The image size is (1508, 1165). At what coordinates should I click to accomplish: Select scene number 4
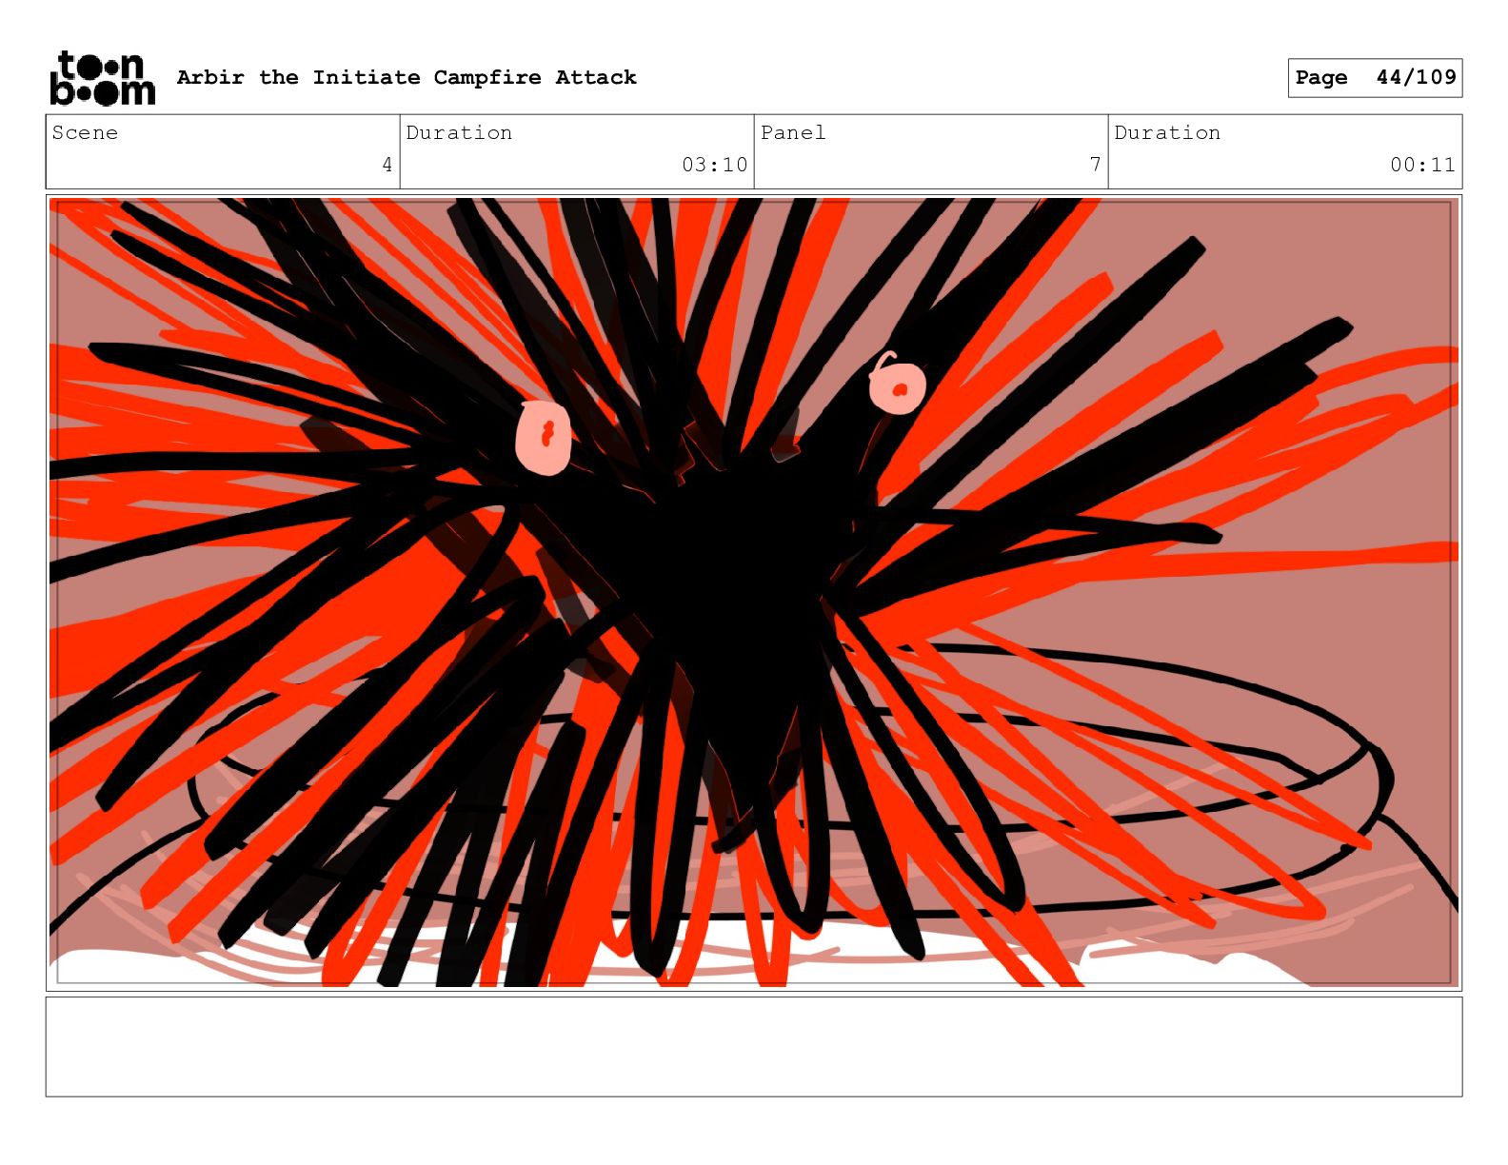[387, 165]
